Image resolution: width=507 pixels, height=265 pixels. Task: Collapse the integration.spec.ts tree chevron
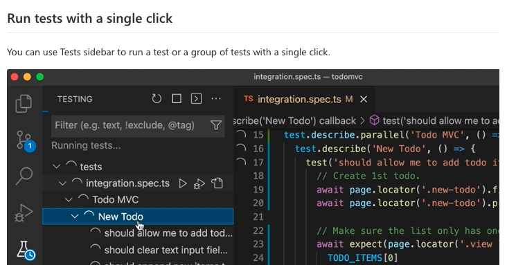tap(62, 183)
